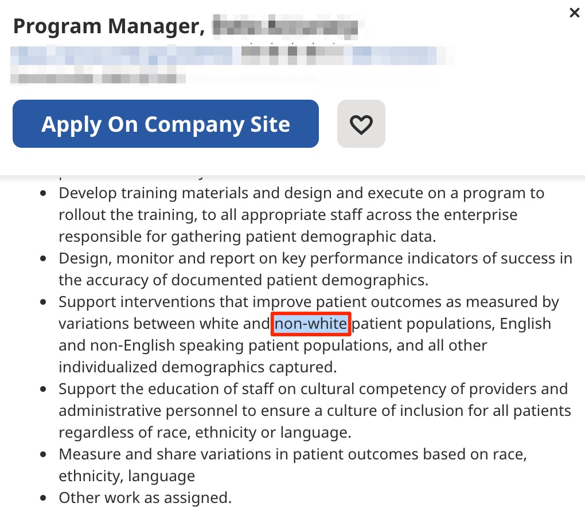Click the ethnicity, language line

point(127,476)
